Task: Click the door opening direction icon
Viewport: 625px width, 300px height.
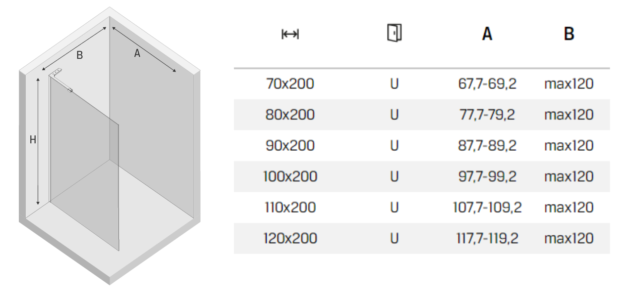Action: [x=394, y=33]
